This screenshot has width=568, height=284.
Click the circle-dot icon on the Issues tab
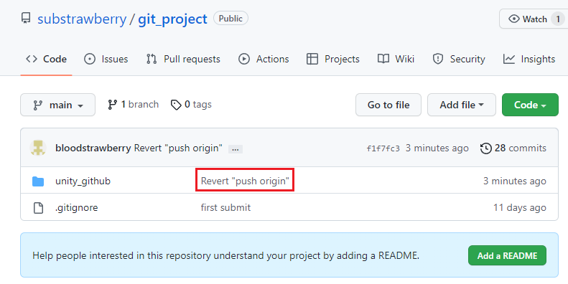coord(90,59)
